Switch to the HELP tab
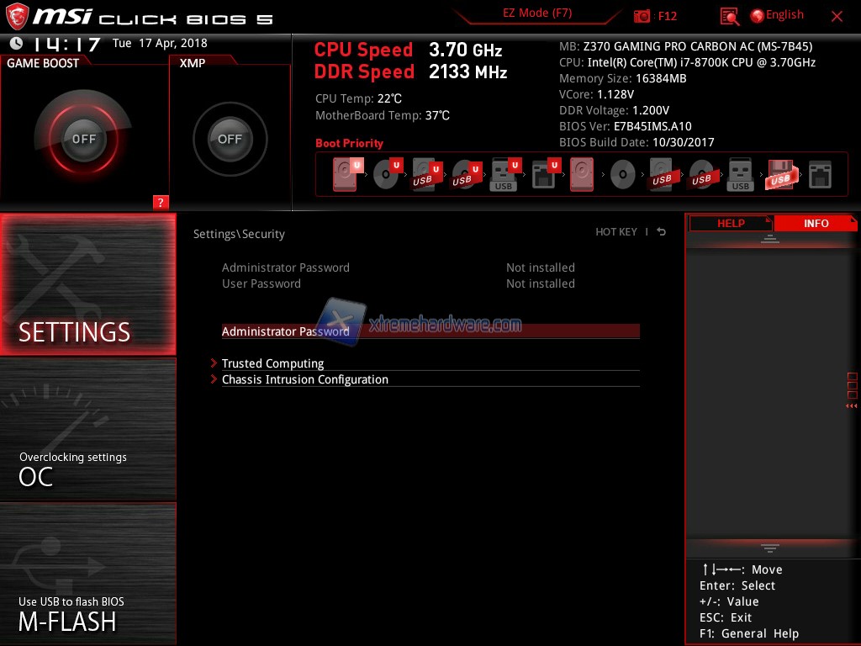Image resolution: width=861 pixels, height=646 pixels. 730,223
